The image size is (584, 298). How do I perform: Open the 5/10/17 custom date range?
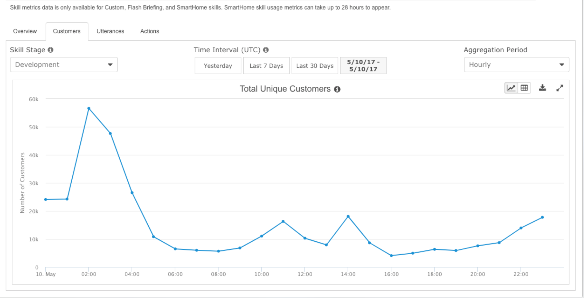(x=363, y=66)
